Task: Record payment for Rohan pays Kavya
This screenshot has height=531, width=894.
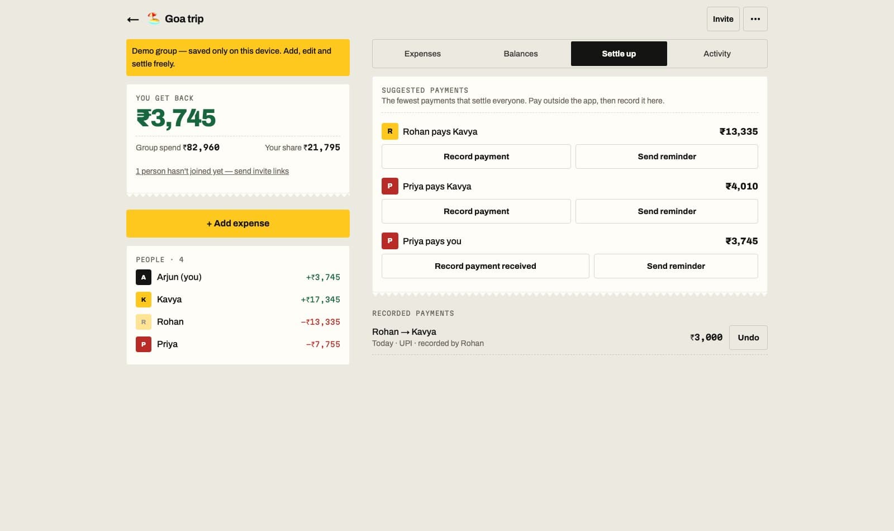Action: click(476, 157)
